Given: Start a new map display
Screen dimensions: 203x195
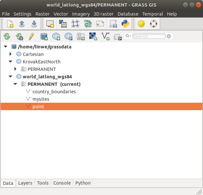Looking at the screenshot, I should (x=50, y=24).
